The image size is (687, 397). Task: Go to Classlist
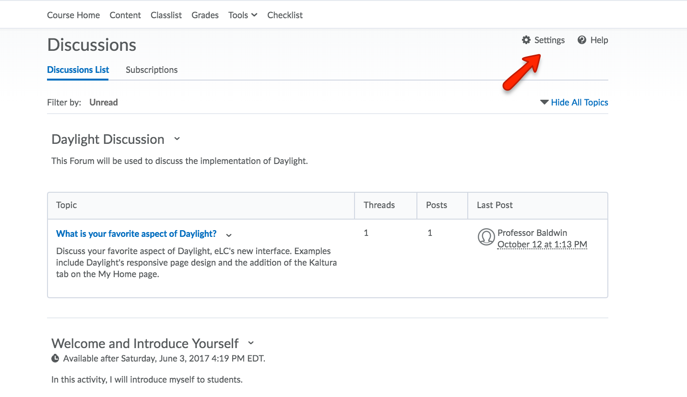point(166,15)
